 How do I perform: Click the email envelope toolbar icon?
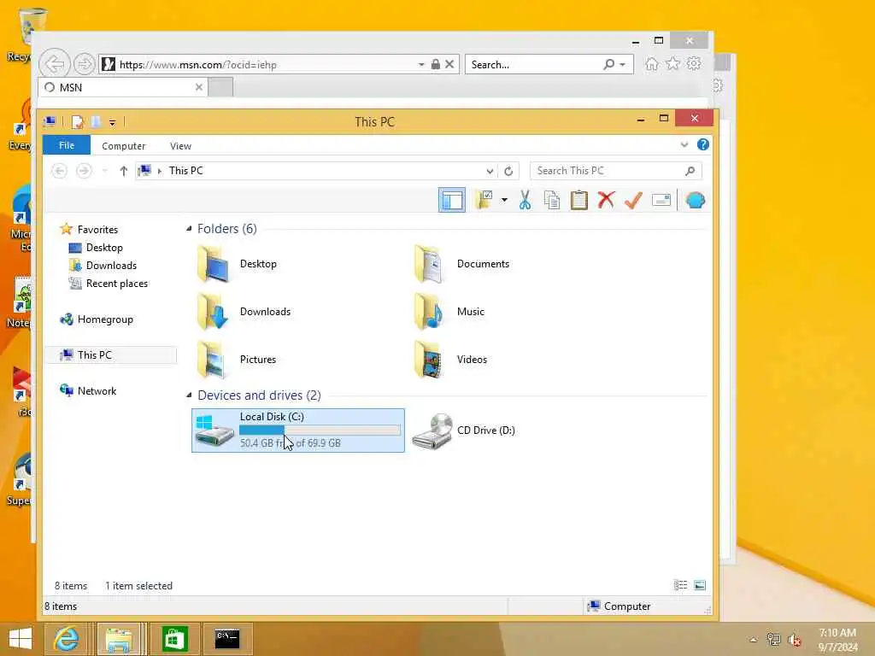pos(661,200)
